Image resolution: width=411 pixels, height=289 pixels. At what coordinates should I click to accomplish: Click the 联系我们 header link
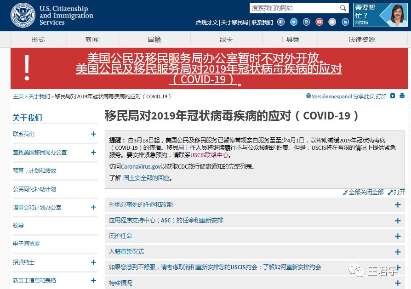point(262,23)
